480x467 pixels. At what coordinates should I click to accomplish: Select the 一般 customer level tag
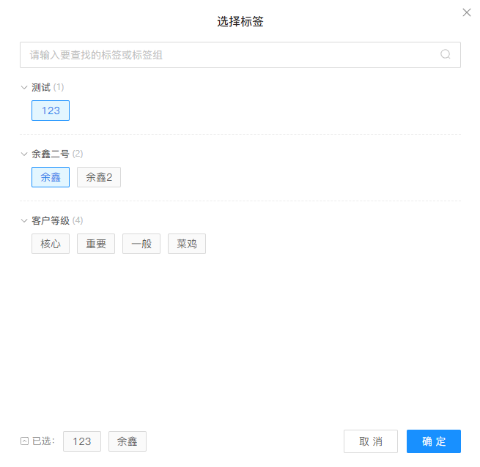141,244
